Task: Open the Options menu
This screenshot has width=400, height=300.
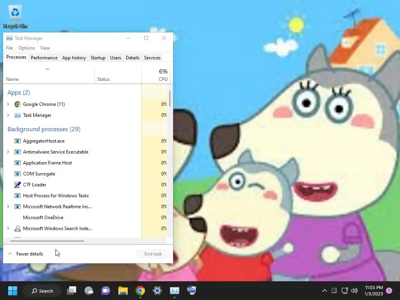Action: pos(27,48)
